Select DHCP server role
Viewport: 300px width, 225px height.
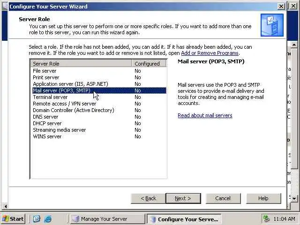point(99,123)
